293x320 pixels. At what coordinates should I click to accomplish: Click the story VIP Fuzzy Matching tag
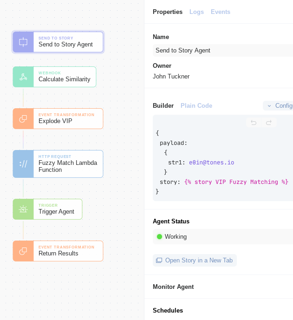click(x=236, y=182)
